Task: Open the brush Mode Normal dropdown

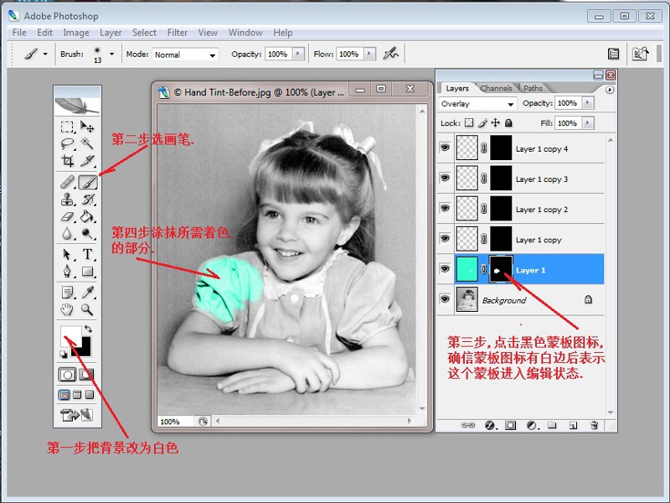Action: pyautogui.click(x=184, y=54)
